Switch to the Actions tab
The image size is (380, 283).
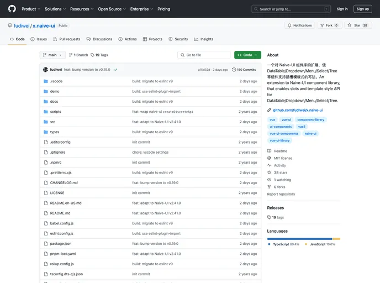[x=128, y=39]
